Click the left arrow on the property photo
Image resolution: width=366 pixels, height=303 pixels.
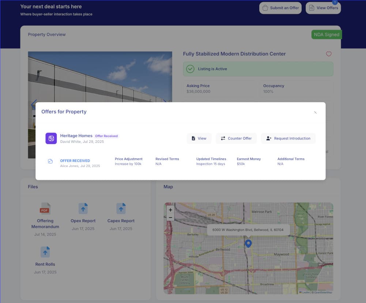click(x=34, y=104)
